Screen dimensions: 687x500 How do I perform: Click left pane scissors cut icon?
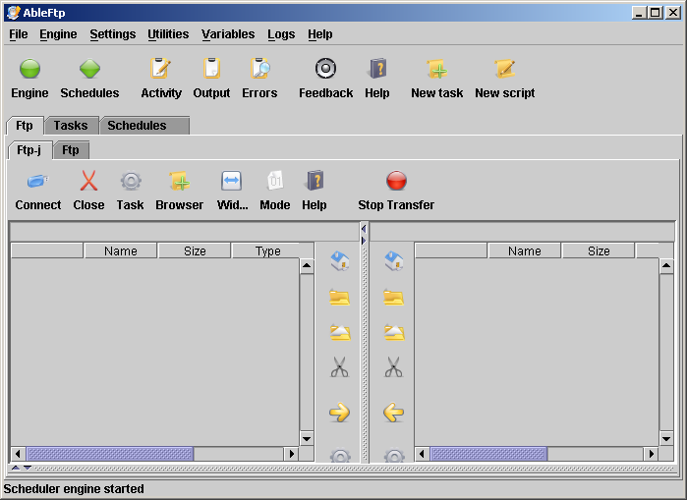point(339,367)
